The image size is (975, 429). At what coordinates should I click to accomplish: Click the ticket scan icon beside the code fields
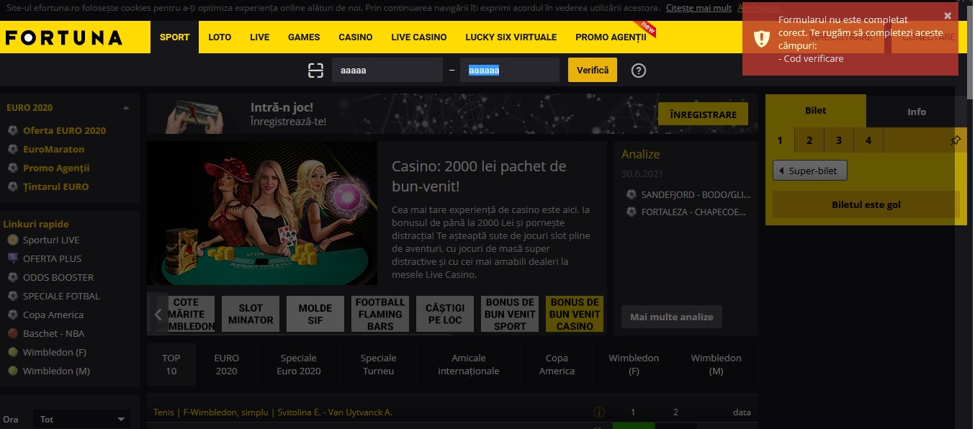click(x=315, y=70)
